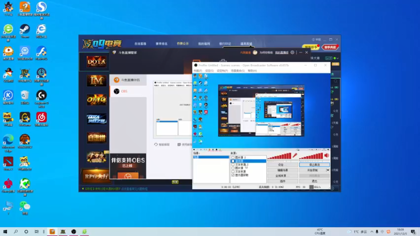Open OBS 场景集合(S) menu
This screenshot has height=236, width=420.
(238, 71)
